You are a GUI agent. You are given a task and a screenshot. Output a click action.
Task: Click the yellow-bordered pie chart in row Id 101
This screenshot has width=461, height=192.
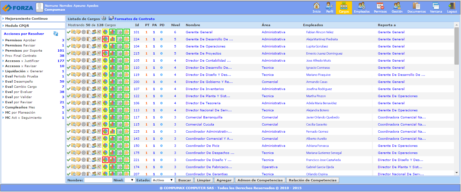(105, 32)
